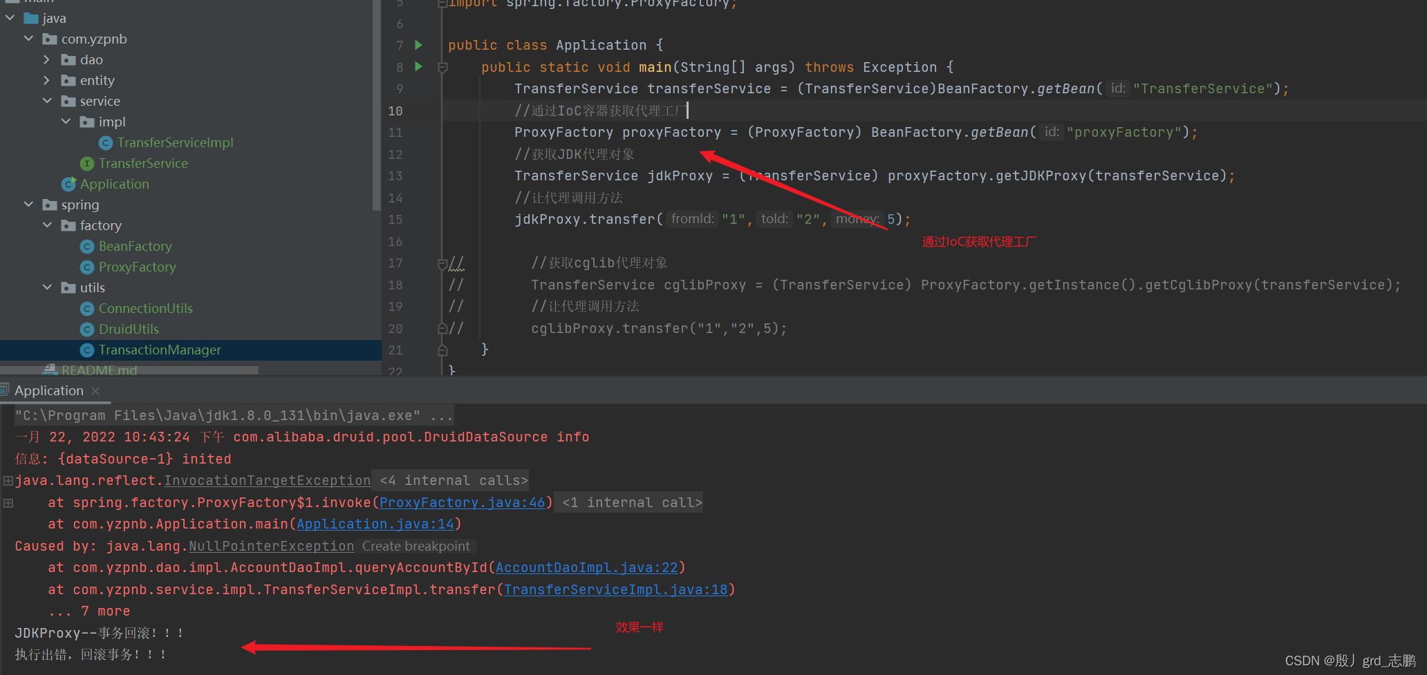Click line number 10 in the gutter
Screen dimensions: 1427x675
395,111
